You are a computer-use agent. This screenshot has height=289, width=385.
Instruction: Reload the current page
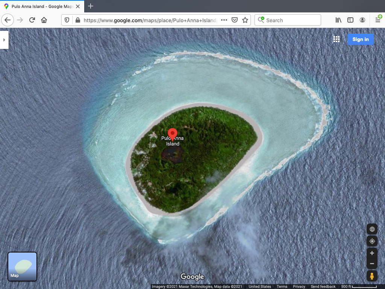pyautogui.click(x=32, y=20)
